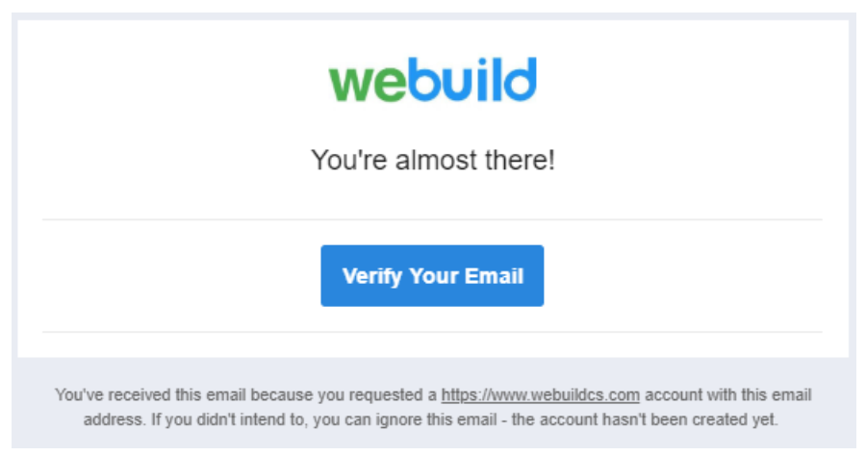Image resolution: width=866 pixels, height=456 pixels.
Task: Open the https://www.webuildcs.com link
Action: click(541, 395)
